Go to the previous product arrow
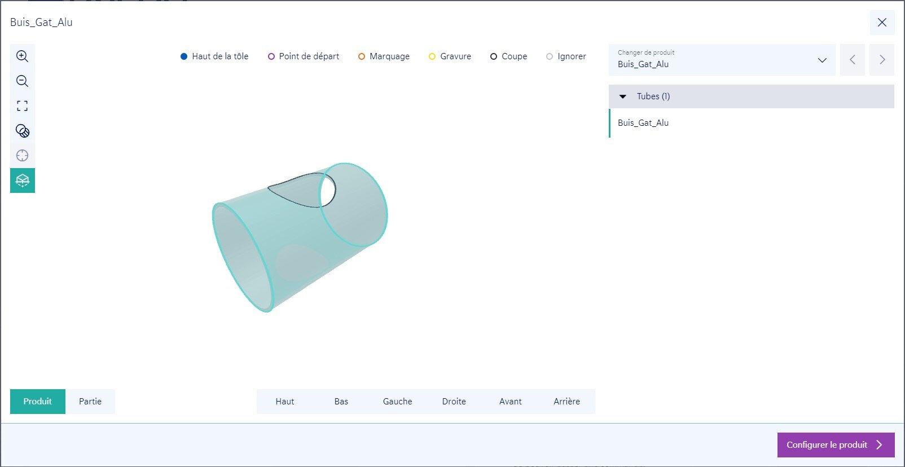 [x=852, y=60]
